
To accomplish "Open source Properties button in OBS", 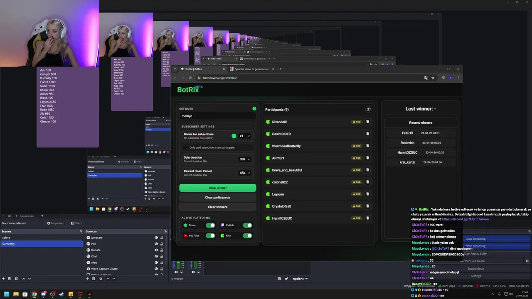I will tap(56, 223).
